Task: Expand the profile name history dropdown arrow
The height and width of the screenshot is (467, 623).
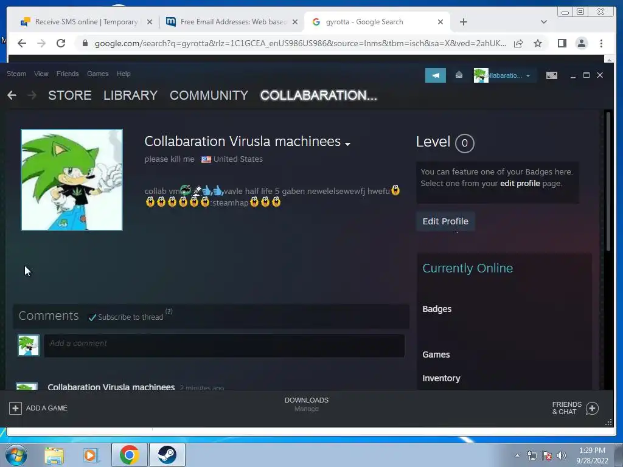Action: coord(347,144)
